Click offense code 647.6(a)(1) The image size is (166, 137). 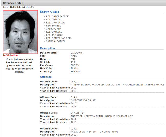coord(77,113)
